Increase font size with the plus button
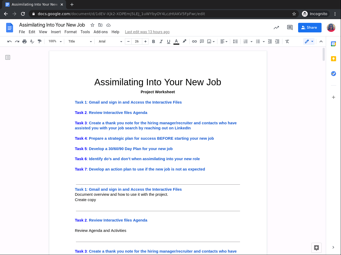Screen dimensions: 341x255 coord(145,41)
